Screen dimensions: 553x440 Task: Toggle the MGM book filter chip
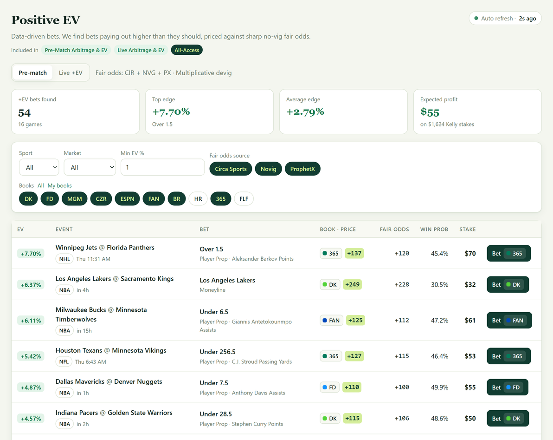point(74,199)
